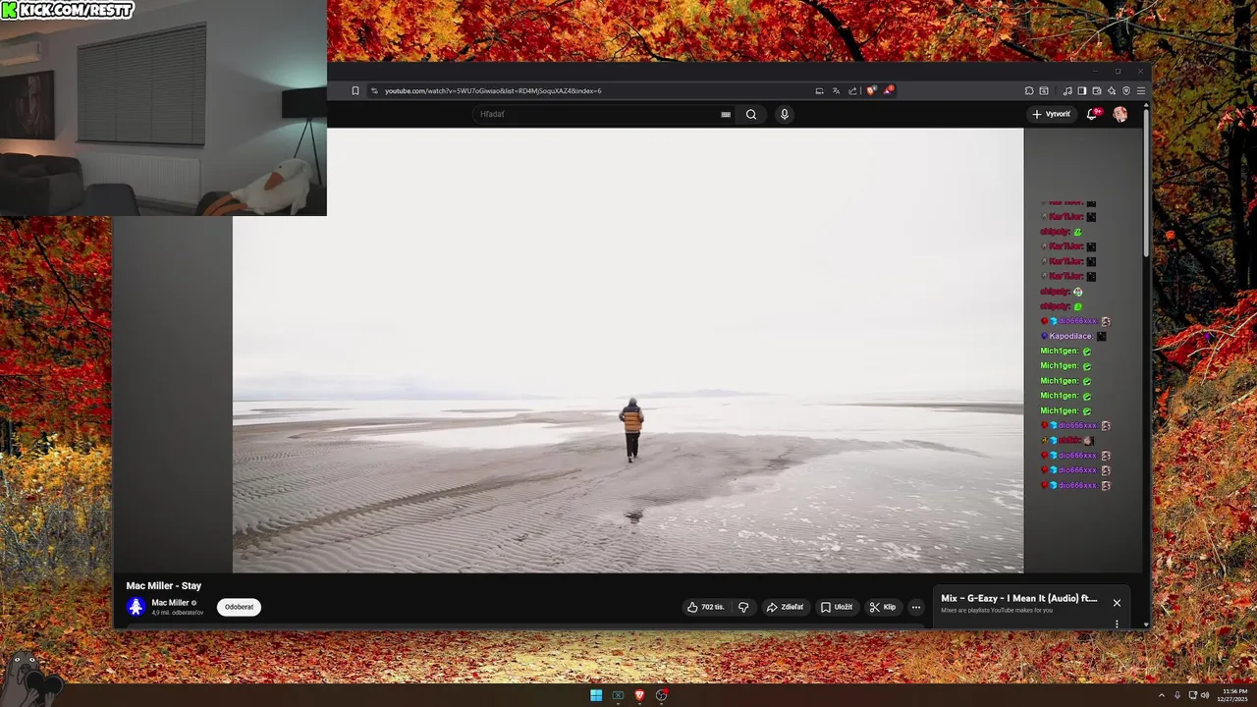Open the mix playlist title "I Mean It"
The image size is (1257, 707).
pos(1019,598)
